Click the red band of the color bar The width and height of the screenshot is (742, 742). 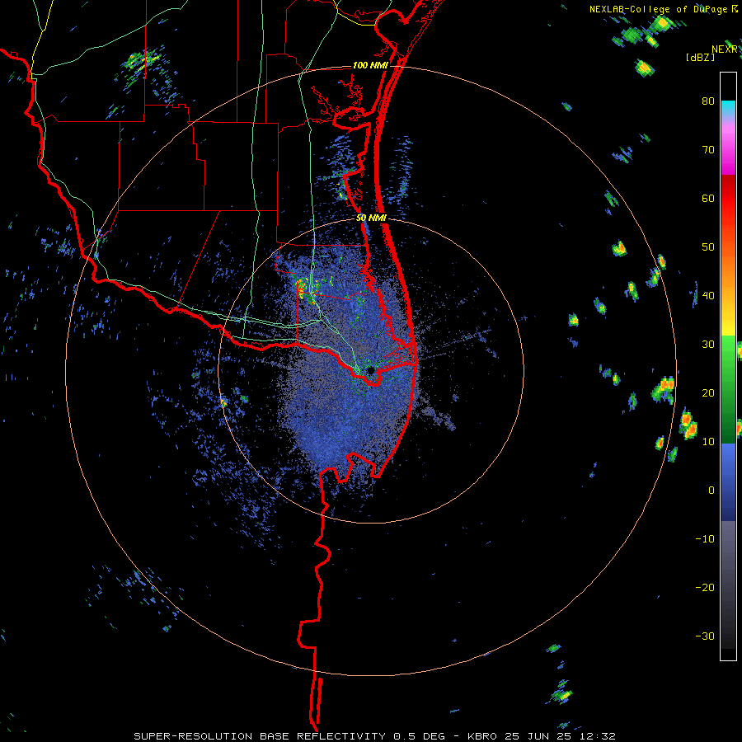[x=728, y=199]
